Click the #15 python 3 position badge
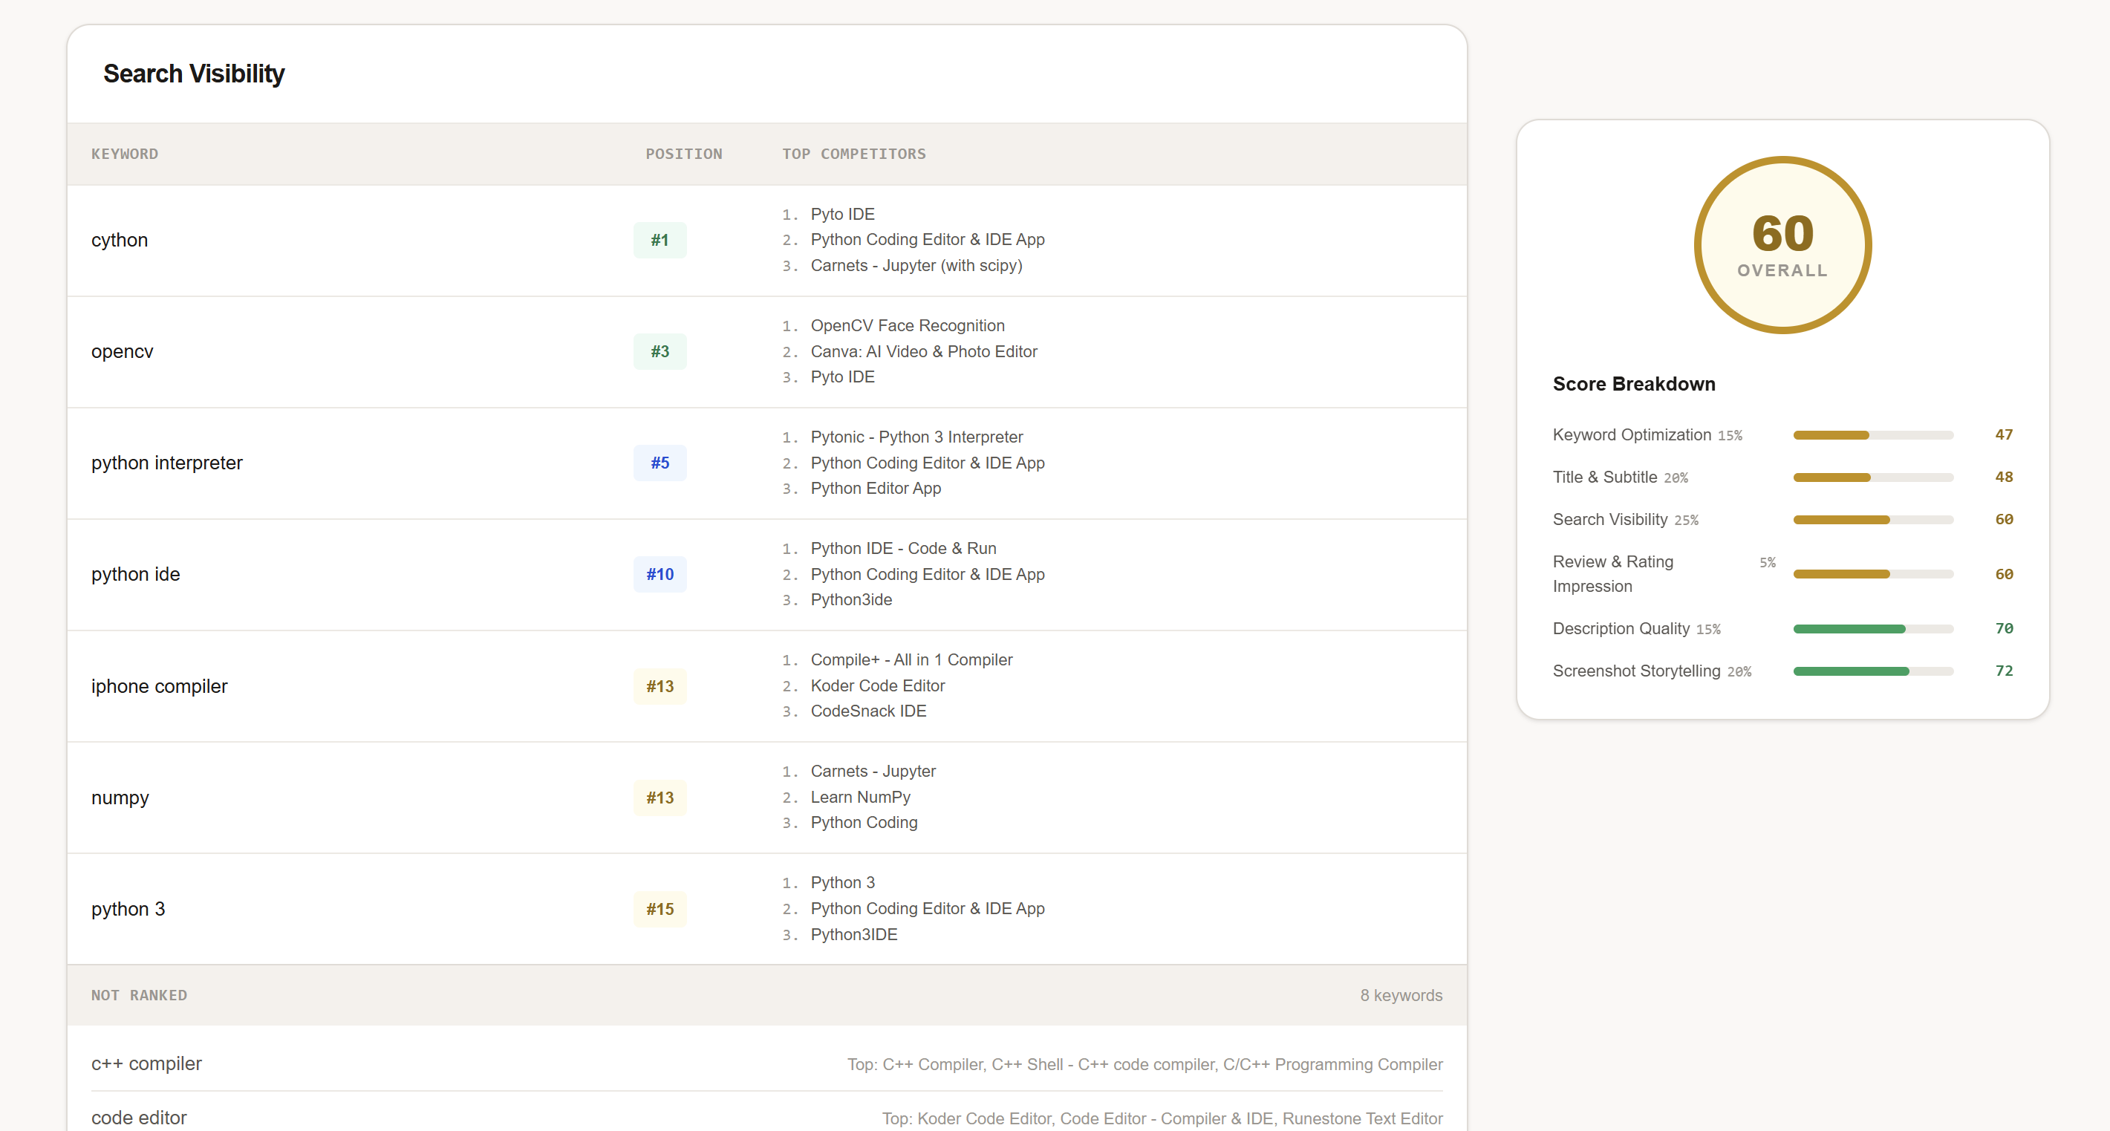2110x1131 pixels. [660, 909]
